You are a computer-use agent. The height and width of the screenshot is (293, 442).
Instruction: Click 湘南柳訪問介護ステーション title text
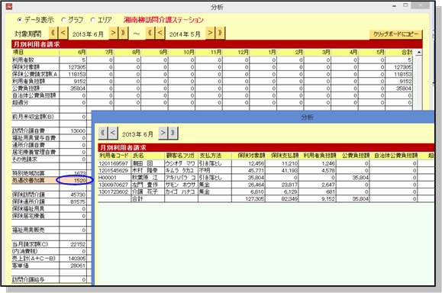[x=164, y=20]
